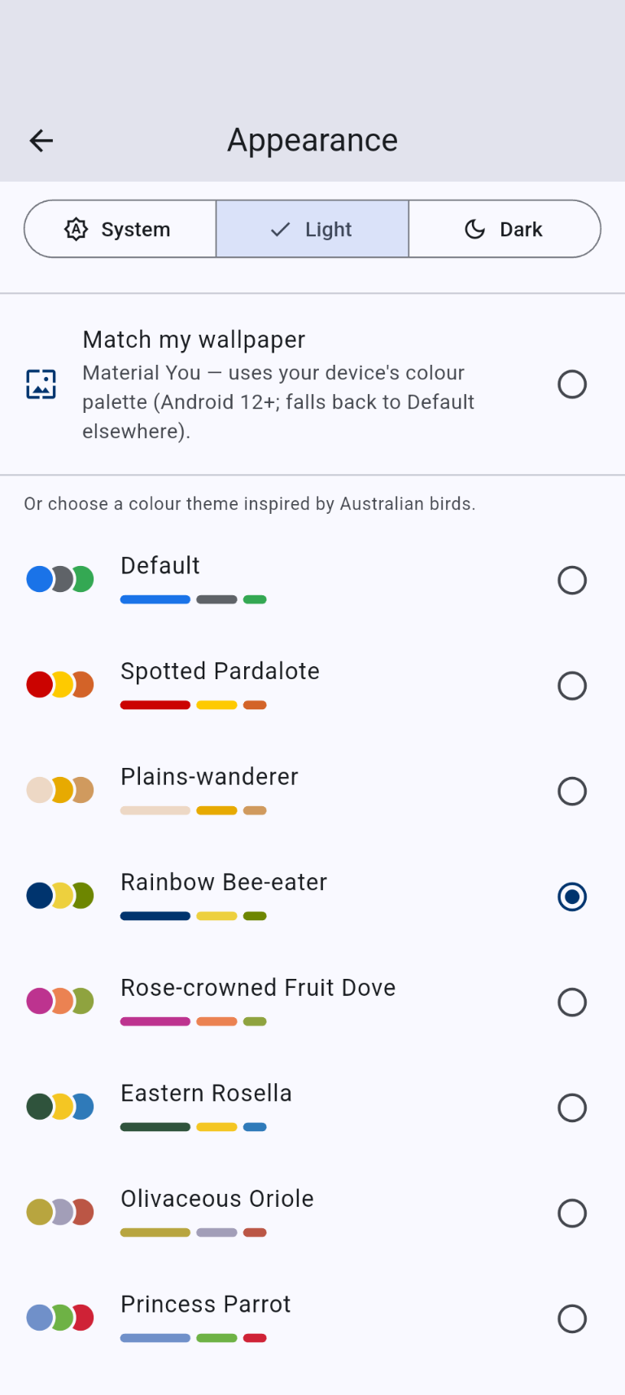Screen dimensions: 625x1395
Task: Pick the Rose-crowned Fruit Dove theme label
Action: (258, 988)
